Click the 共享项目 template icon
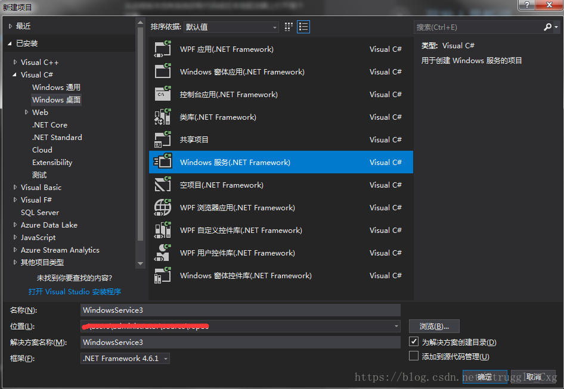 point(163,139)
